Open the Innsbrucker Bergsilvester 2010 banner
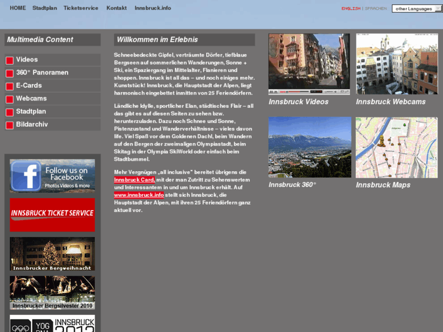 click(52, 293)
